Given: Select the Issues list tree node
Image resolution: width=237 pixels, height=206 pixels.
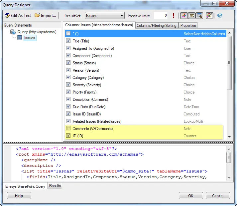Looking at the screenshot, I should 30,38.
